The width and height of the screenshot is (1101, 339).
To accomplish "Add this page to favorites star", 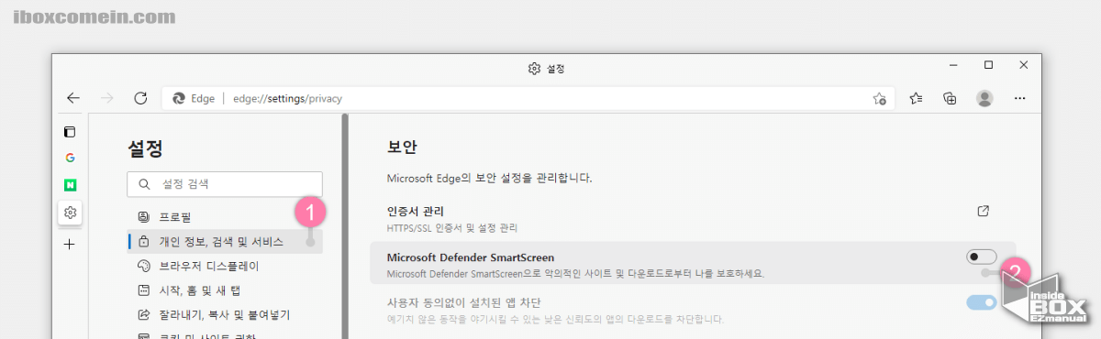I will [x=879, y=98].
